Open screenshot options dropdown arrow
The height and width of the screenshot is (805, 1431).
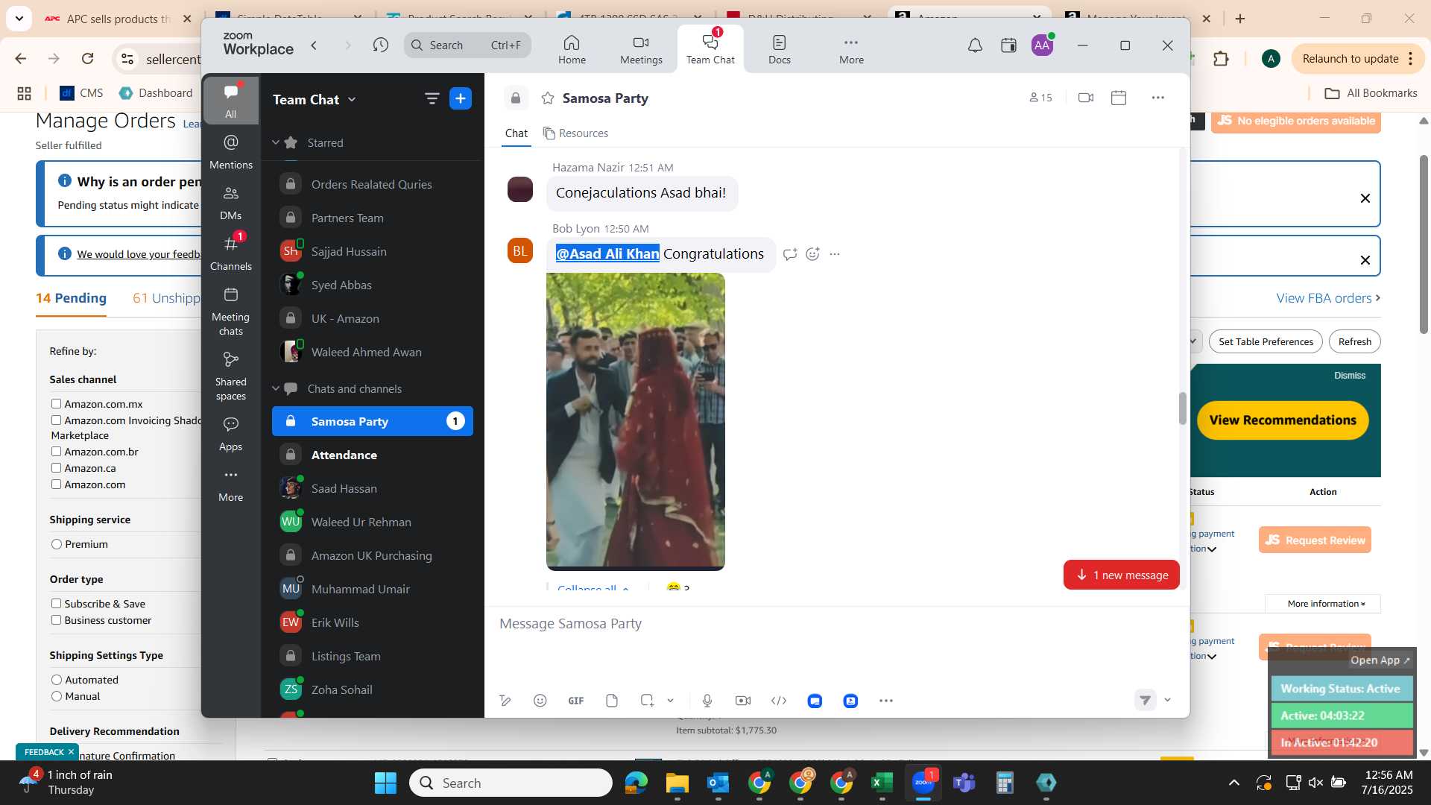click(x=670, y=701)
